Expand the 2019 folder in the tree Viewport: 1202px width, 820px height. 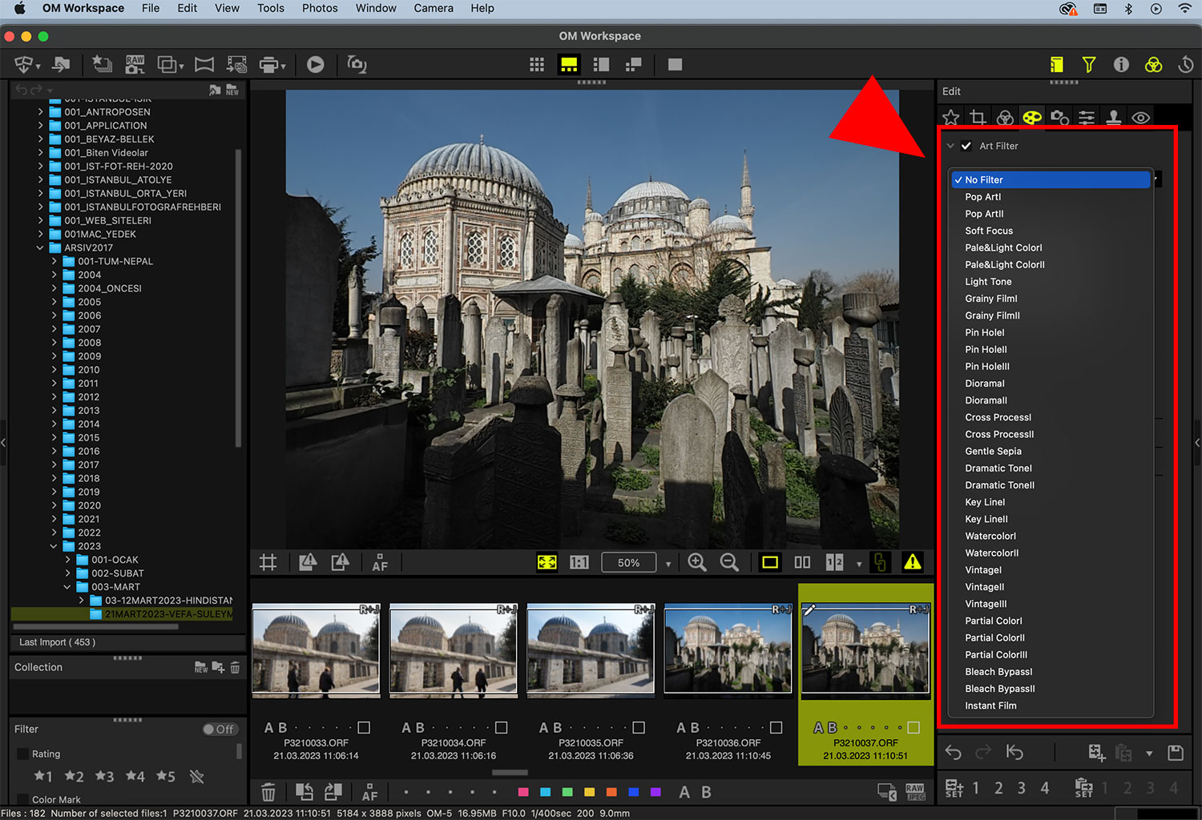(54, 492)
